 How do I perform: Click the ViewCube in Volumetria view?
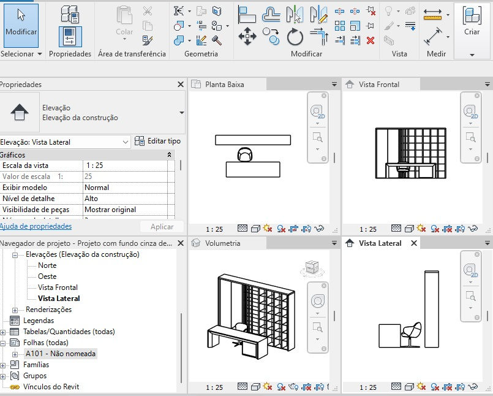311,268
